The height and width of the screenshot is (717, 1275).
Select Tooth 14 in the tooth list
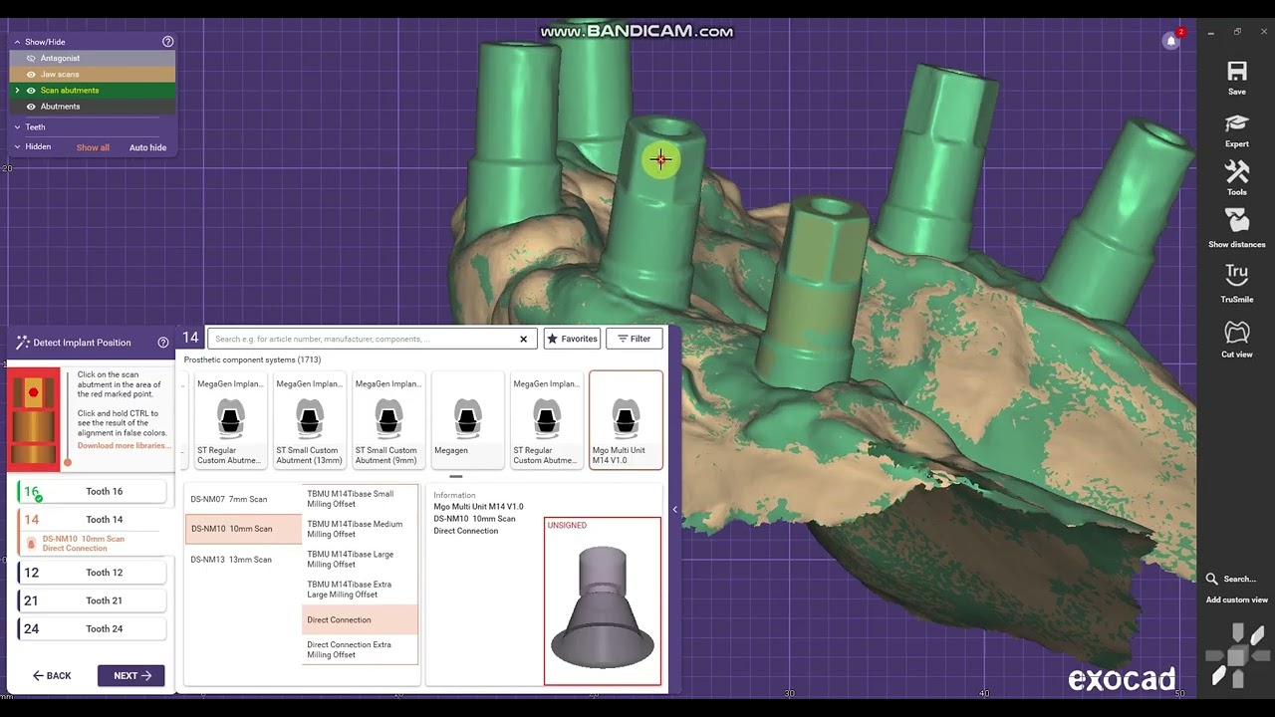tap(93, 519)
